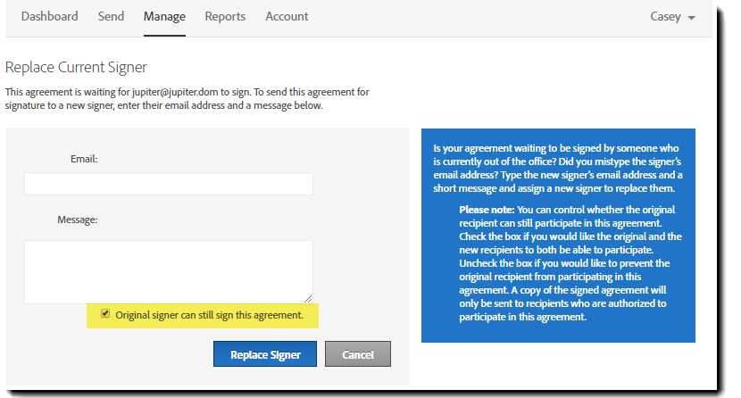Switch to the Send tab
Image resolution: width=741 pixels, height=398 pixels.
pyautogui.click(x=111, y=16)
